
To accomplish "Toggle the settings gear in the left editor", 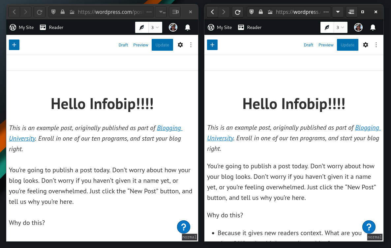I will pos(180,45).
